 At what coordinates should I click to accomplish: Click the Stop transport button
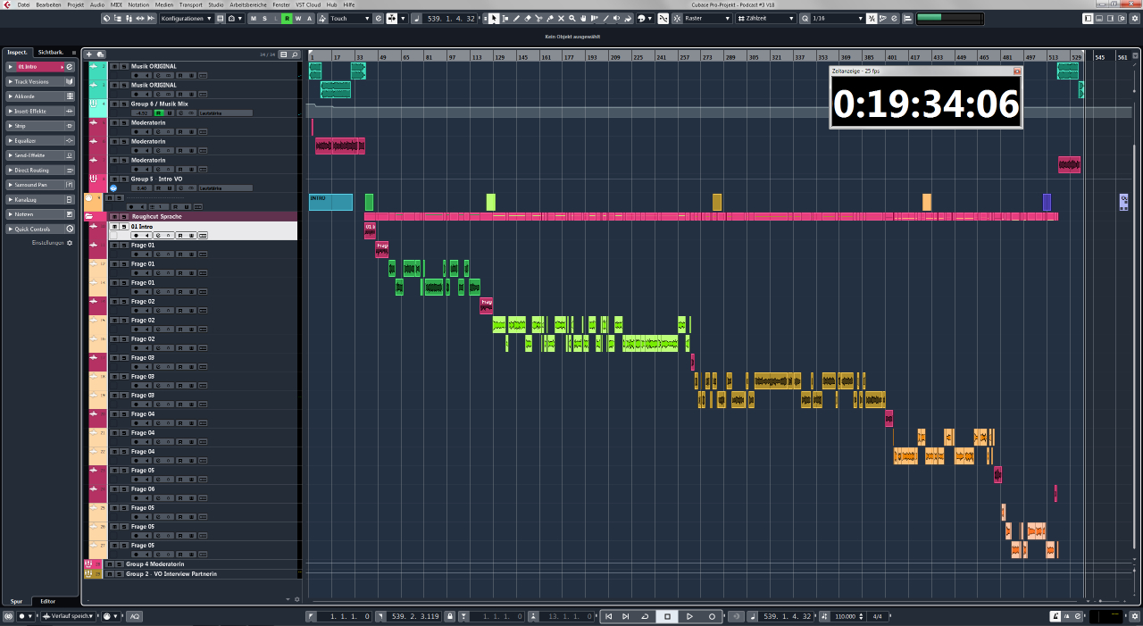click(x=667, y=616)
